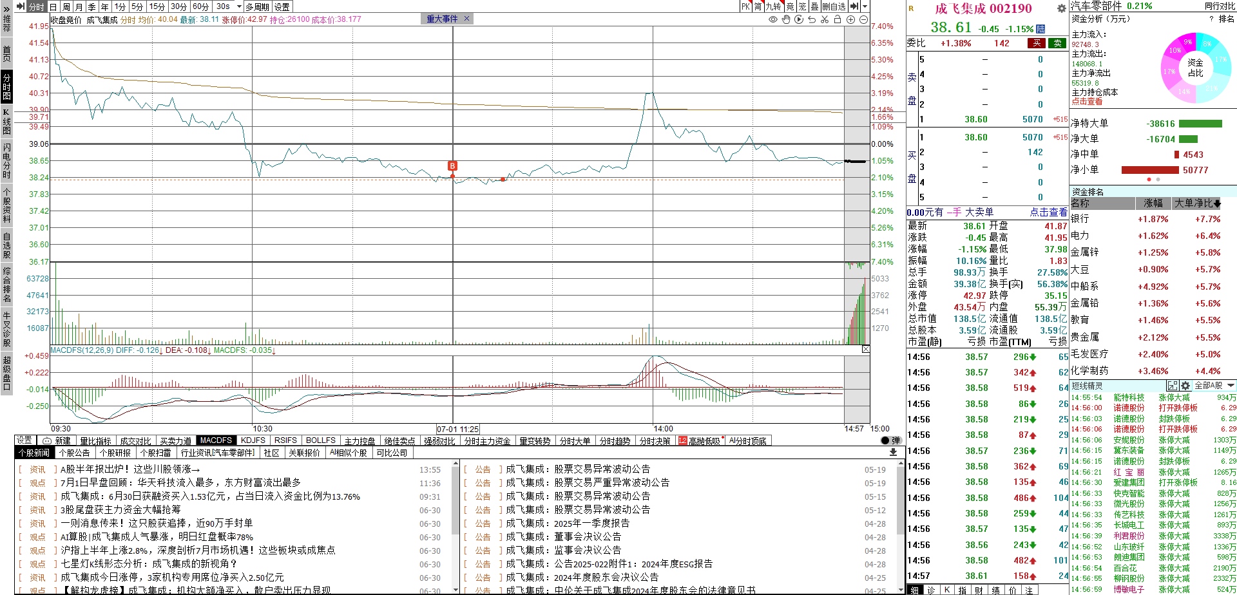Select the gray pagination dot under 净小单
The height and width of the screenshot is (595, 1237).
[x=1158, y=180]
